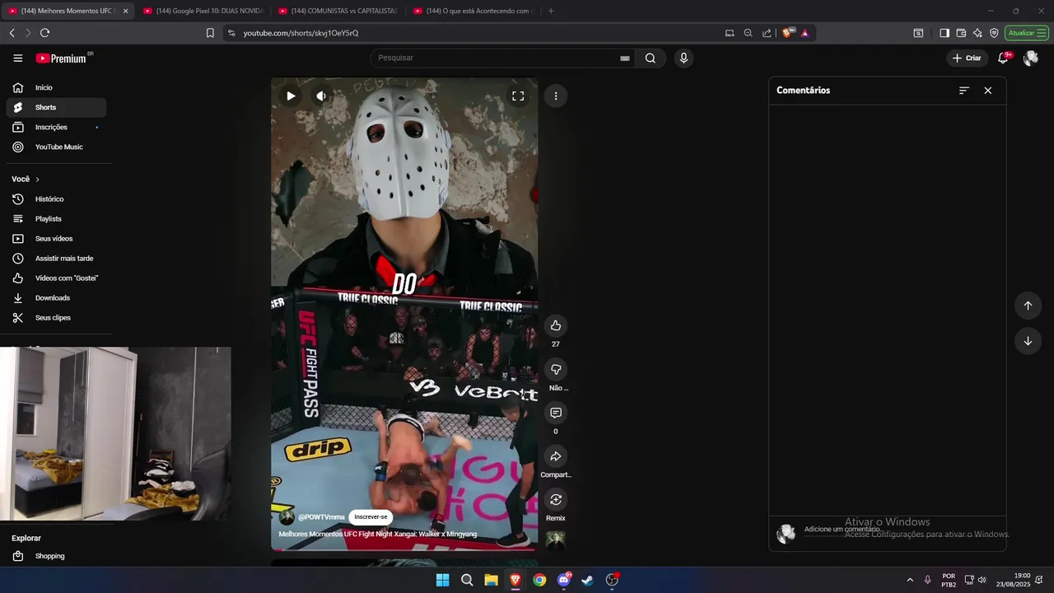Viewport: 1054px width, 593px height.
Task: Open the Windows Start menu
Action: (x=442, y=580)
